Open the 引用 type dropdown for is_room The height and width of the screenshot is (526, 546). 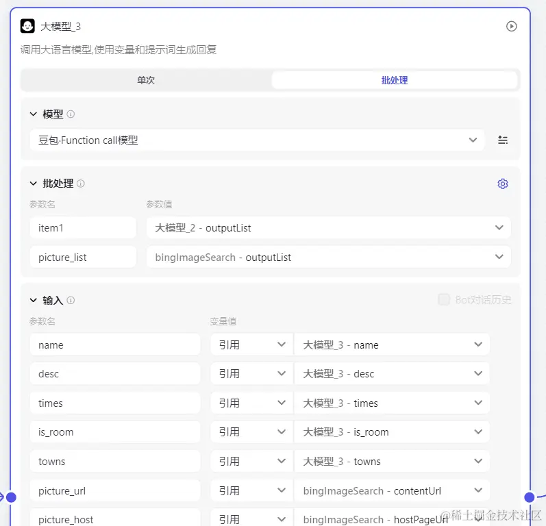click(x=251, y=431)
